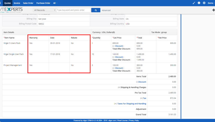215x122 pixels.
Task: Click the Warranty column header
Action: [x=33, y=38]
